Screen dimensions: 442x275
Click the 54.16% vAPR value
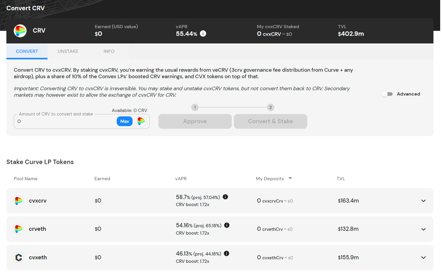point(185,226)
